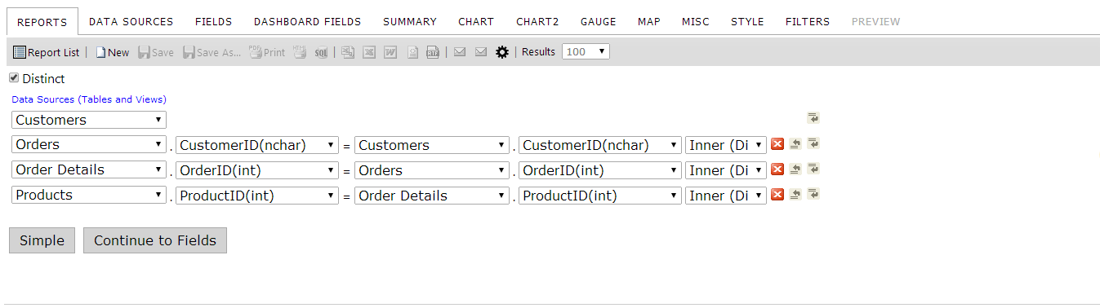Switch to the Chart tab
Image resolution: width=1100 pixels, height=308 pixels.
[476, 22]
